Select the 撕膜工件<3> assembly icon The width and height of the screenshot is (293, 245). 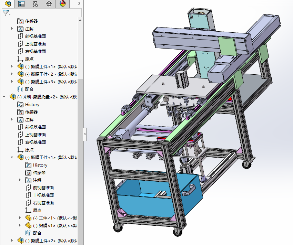(x=20, y=82)
